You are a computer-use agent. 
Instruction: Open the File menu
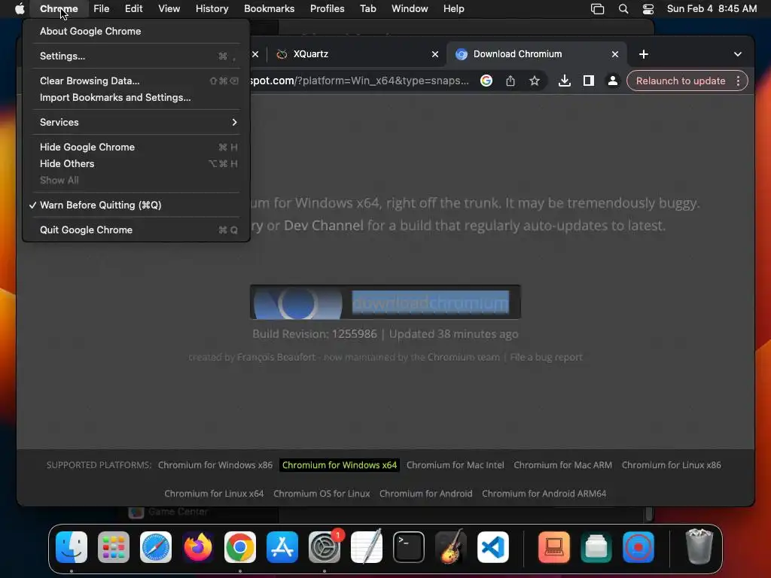(x=102, y=9)
